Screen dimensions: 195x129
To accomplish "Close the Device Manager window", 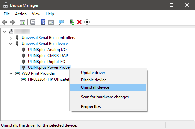I will click(x=187, y=5).
